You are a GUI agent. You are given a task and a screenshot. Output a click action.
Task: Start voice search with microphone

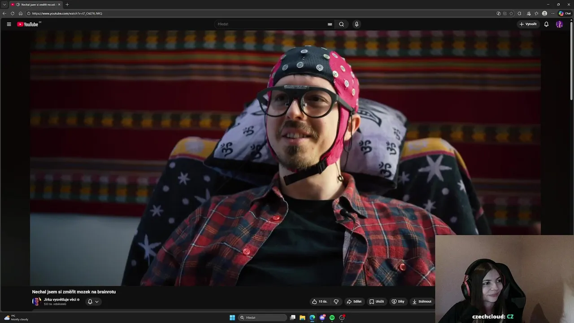(357, 24)
